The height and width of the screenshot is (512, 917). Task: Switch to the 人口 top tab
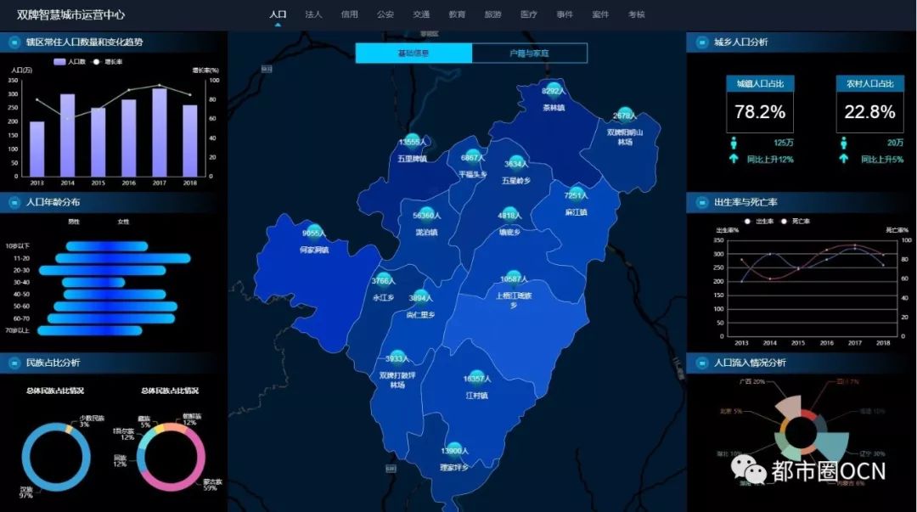click(x=278, y=14)
